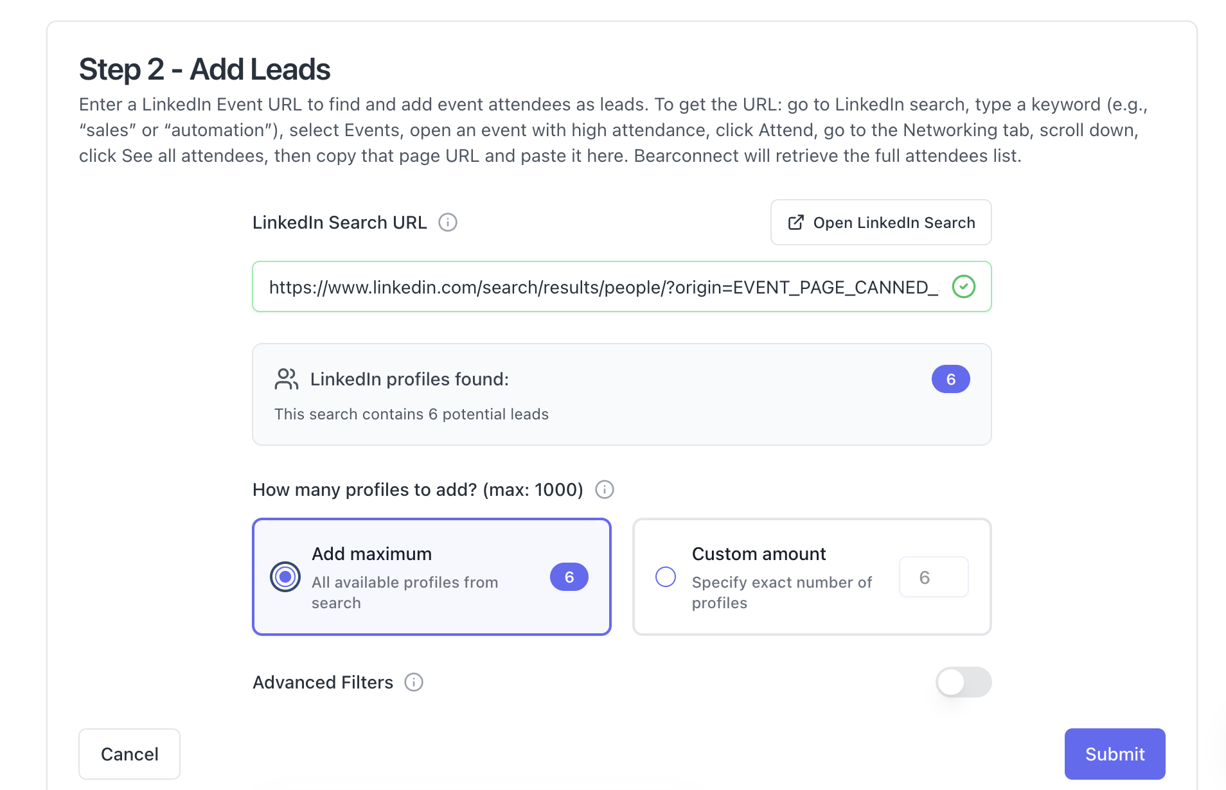The width and height of the screenshot is (1226, 790).
Task: Click the Add maximum count badge
Action: 569,577
